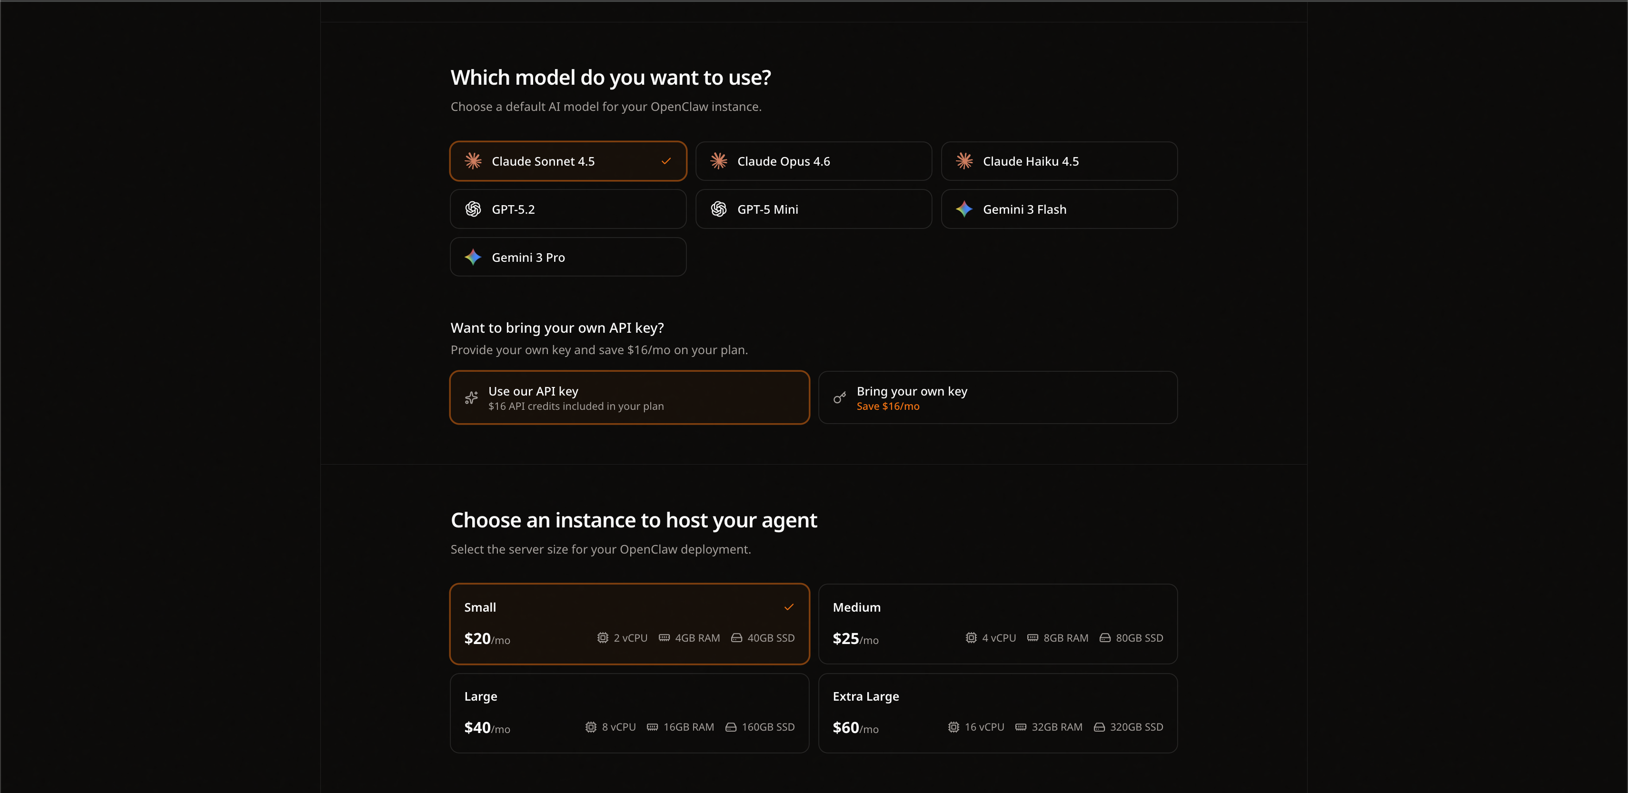The height and width of the screenshot is (793, 1628).
Task: Click the checkmark on Claude Sonnet 4.5 card
Action: (x=665, y=161)
